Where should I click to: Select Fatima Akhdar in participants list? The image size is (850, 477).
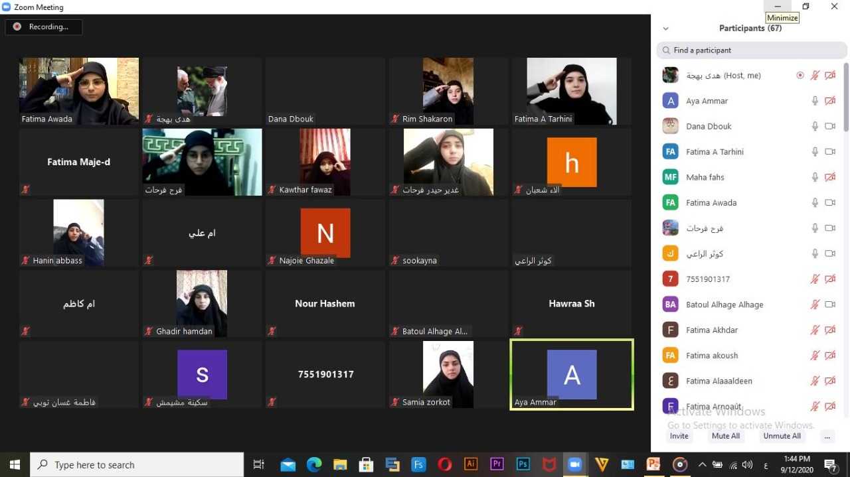712,330
